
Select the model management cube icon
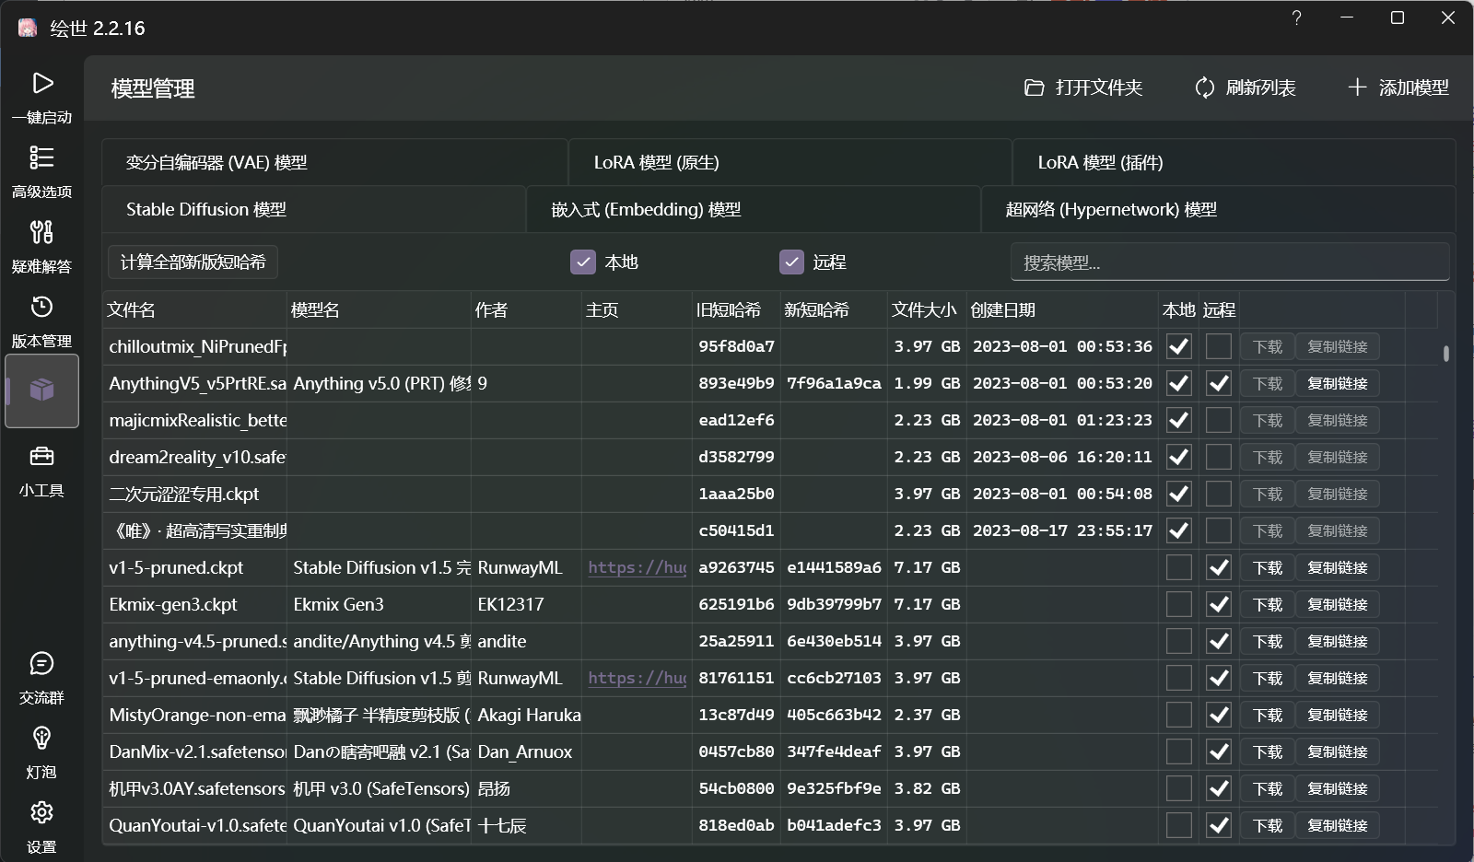pos(41,390)
